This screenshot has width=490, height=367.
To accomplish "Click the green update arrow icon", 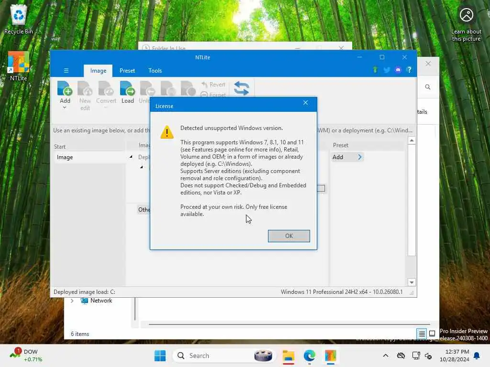I will pyautogui.click(x=375, y=70).
